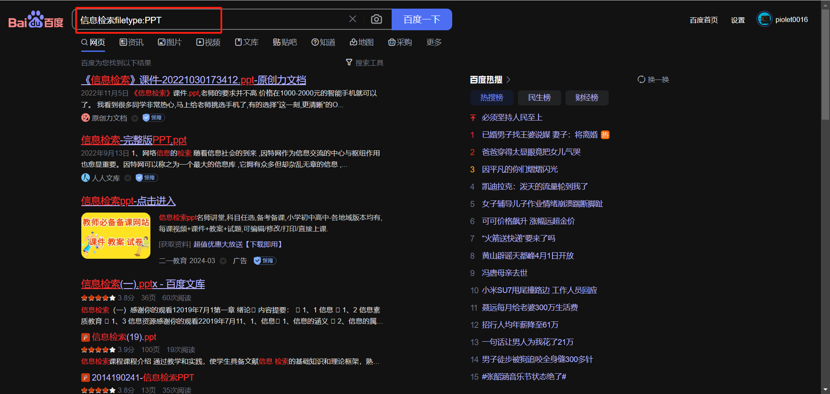This screenshot has height=394, width=830.
Task: Open hot topic 凯迪拉克：泼天的流量轮到我了
Action: click(535, 187)
